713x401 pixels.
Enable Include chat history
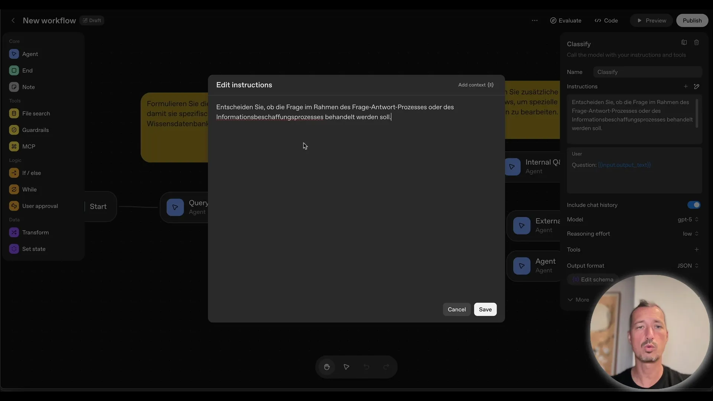click(694, 205)
